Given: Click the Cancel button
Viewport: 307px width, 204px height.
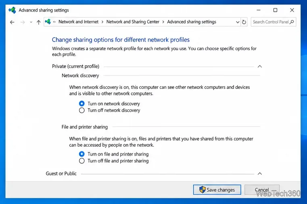Looking at the screenshot, I should click(x=262, y=190).
